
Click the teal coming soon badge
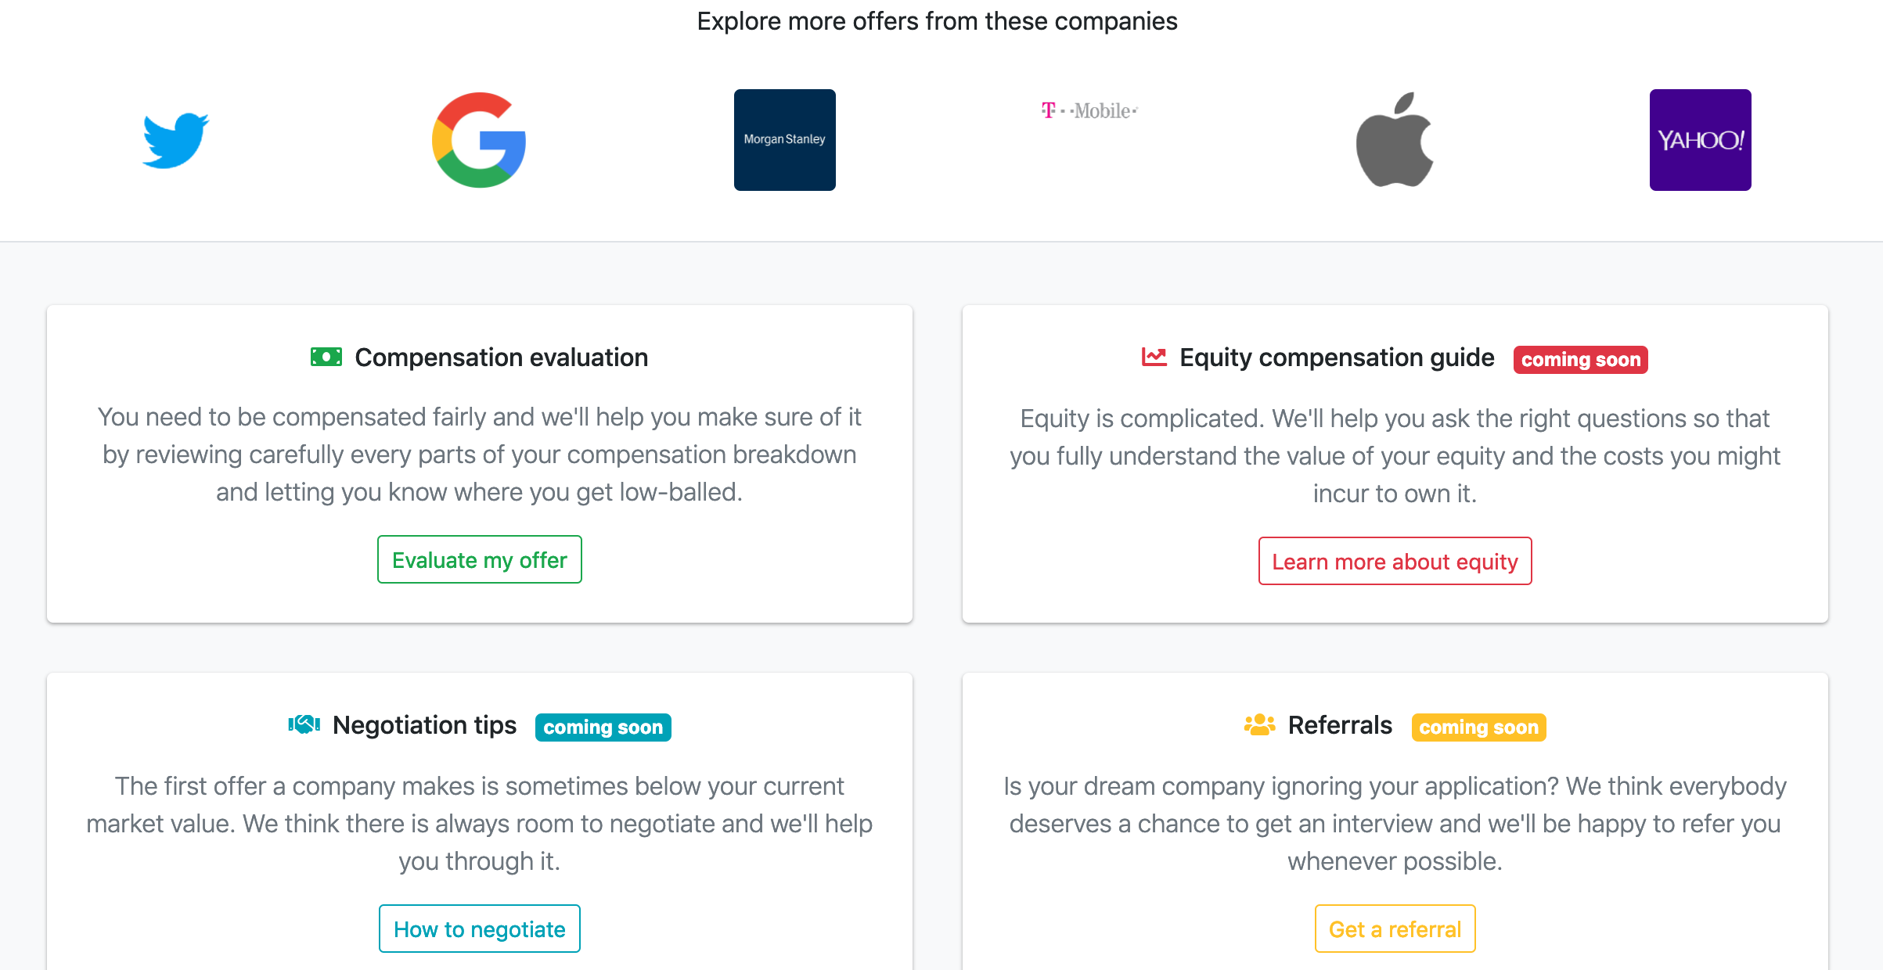click(x=603, y=727)
